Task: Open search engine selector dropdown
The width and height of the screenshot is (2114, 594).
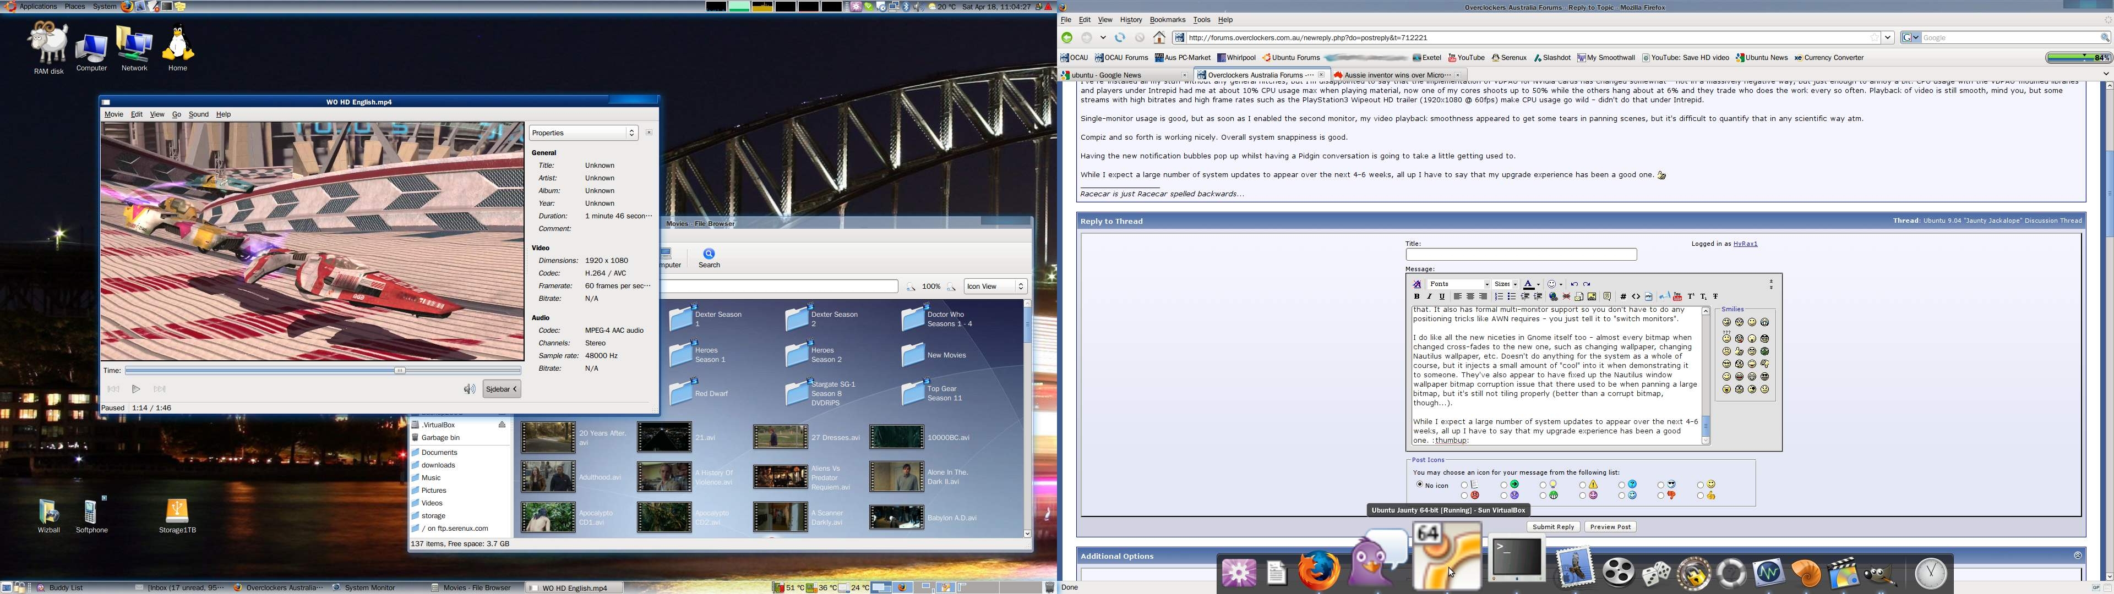Action: [x=1910, y=38]
